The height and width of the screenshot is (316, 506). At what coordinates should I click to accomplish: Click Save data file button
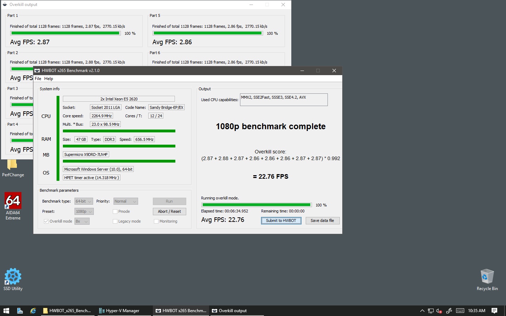[x=322, y=221]
